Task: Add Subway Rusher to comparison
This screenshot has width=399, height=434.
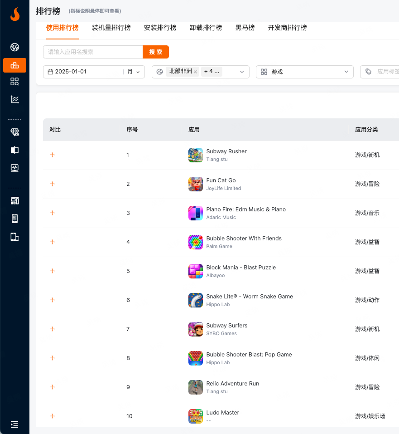Action: pos(52,155)
